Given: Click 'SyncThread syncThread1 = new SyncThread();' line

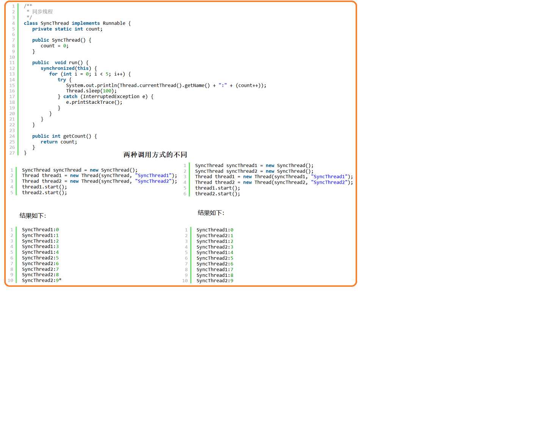Looking at the screenshot, I should point(254,165).
